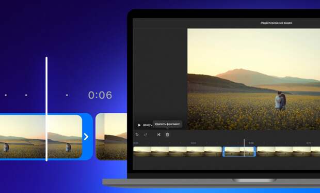Screen dimensions: 320x193
Task: Click the 0:06 time marker label
Action: (x=100, y=95)
